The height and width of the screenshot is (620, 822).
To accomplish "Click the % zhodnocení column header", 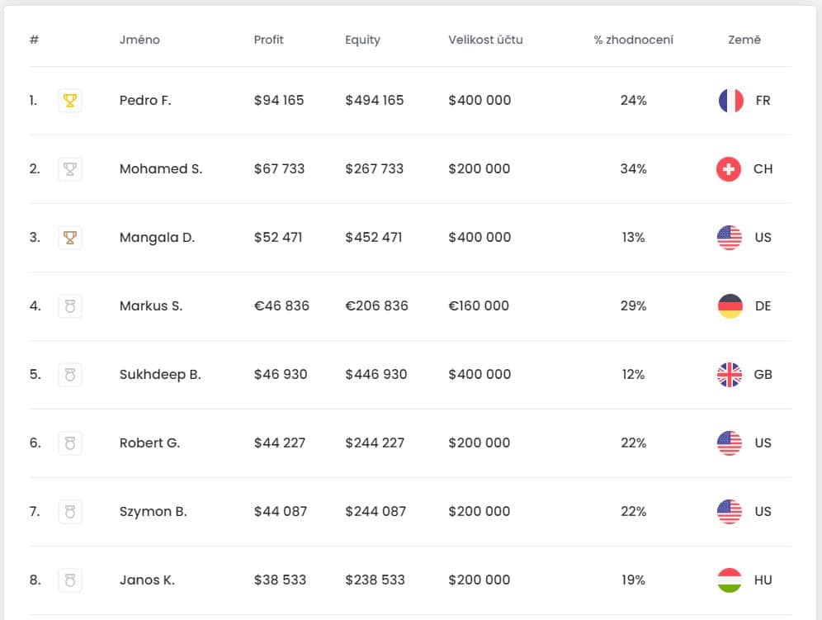I will click(x=633, y=40).
